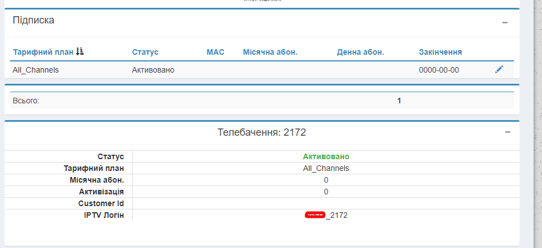Select the All_Channels subscription row cell
The height and width of the screenshot is (248, 542).
pyautogui.click(x=36, y=70)
